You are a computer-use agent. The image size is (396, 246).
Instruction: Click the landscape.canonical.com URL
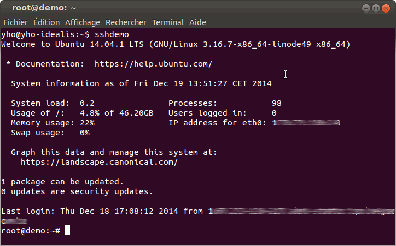click(99, 162)
